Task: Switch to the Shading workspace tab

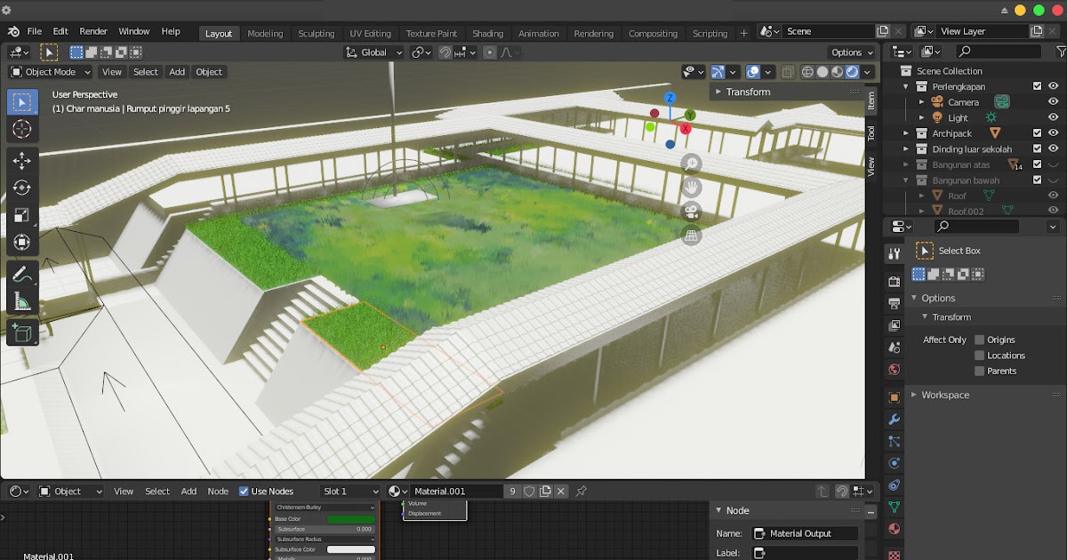Action: (487, 31)
